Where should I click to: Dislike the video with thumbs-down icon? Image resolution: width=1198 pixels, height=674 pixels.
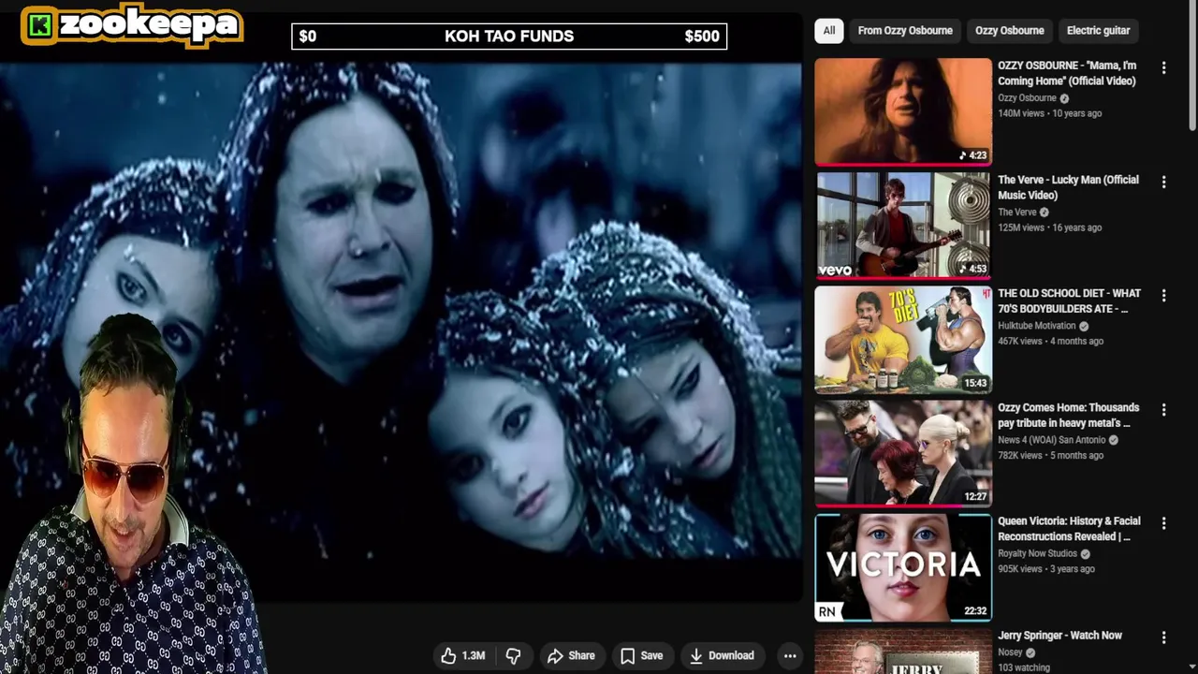click(513, 655)
